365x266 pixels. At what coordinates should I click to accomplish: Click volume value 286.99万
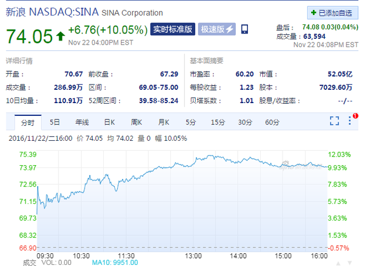(x=68, y=88)
